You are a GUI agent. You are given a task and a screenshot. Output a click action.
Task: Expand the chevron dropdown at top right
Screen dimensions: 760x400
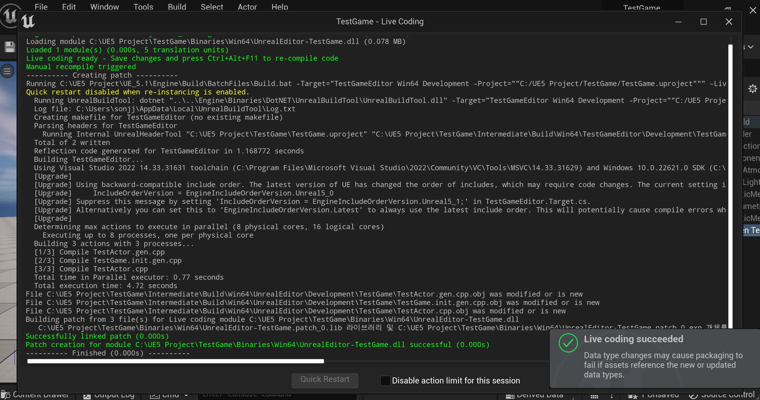pos(751,47)
